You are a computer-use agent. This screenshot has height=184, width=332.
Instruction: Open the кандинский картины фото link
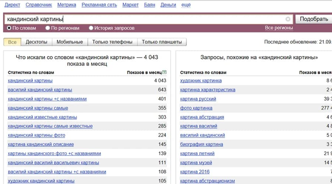point(37,135)
